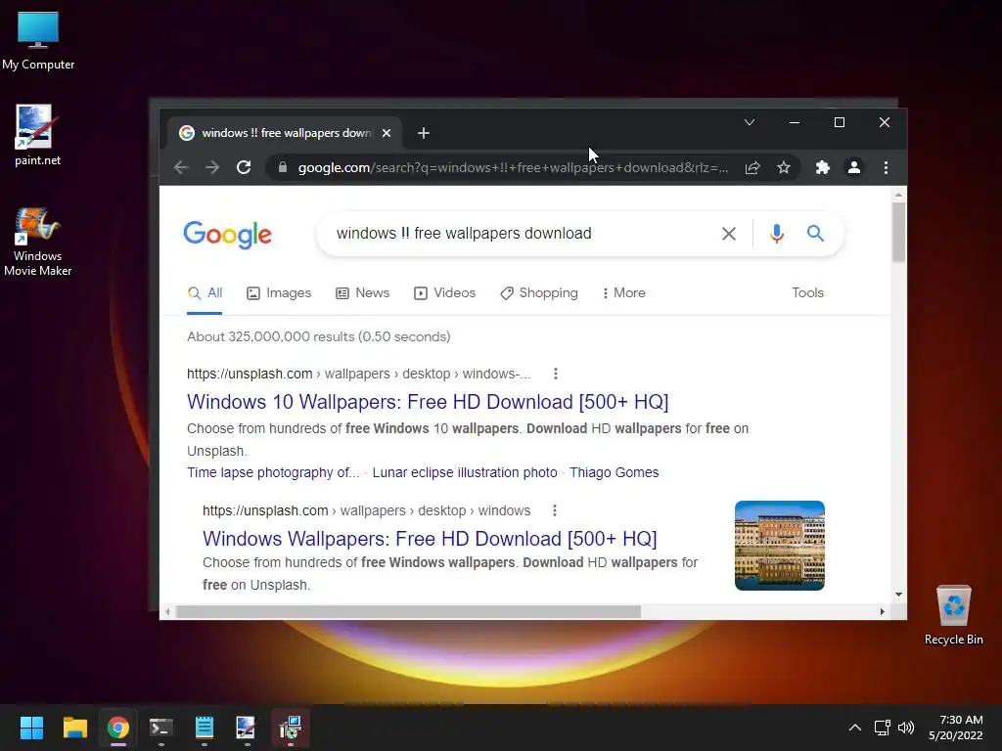This screenshot has width=1002, height=751.
Task: Open Chrome extensions puzzle icon
Action: click(822, 167)
